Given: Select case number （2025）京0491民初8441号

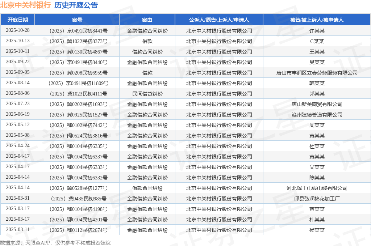Looking at the screenshot, I should click(x=77, y=31).
